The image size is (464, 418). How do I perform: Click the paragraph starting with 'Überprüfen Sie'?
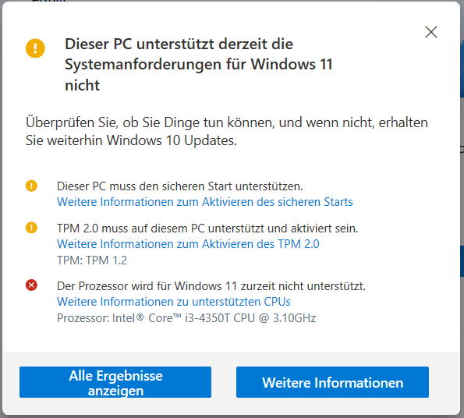click(x=227, y=131)
